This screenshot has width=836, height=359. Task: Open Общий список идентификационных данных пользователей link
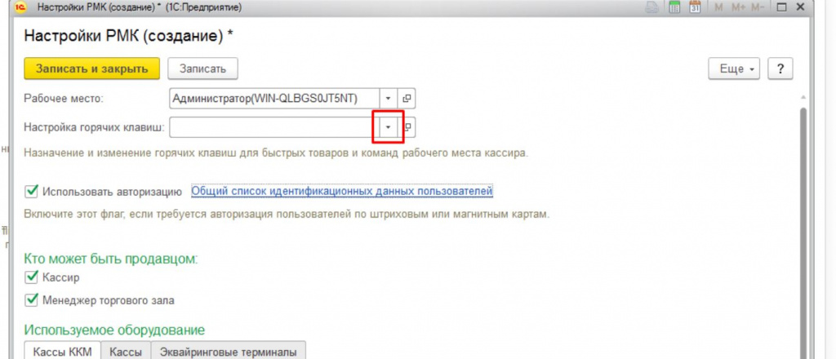(342, 191)
